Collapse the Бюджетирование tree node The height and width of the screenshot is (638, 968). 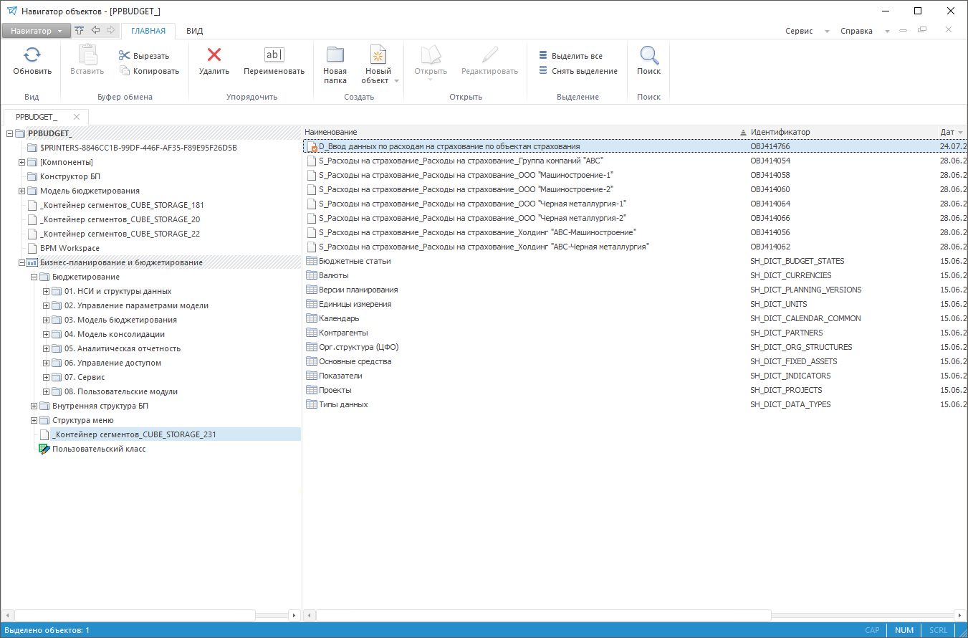pos(34,277)
